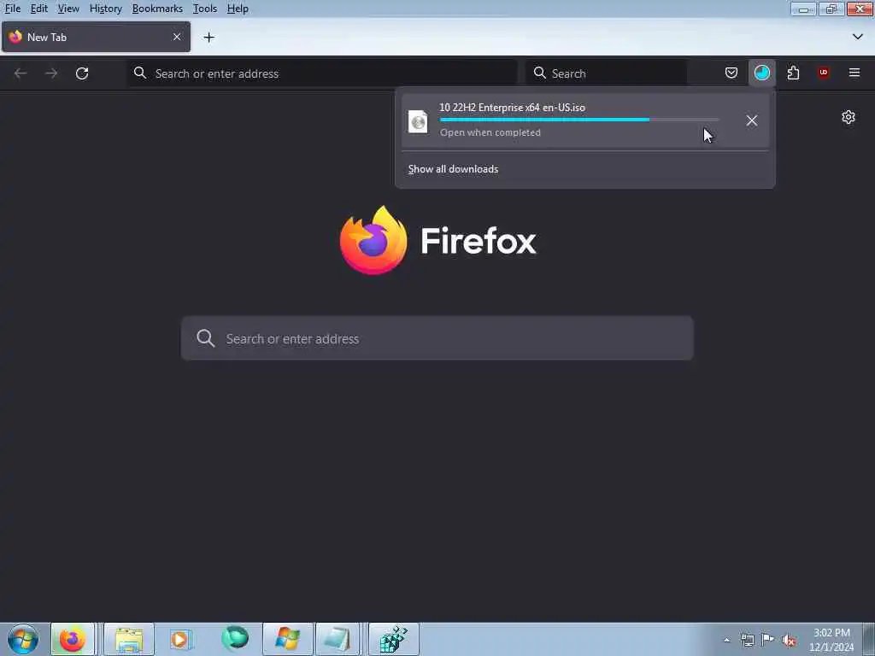Open the Tools menu
This screenshot has width=875, height=656.
[205, 9]
